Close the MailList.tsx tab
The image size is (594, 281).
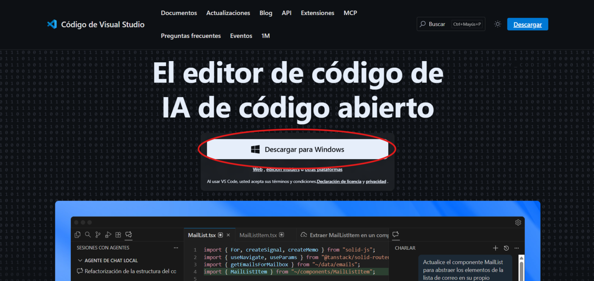tap(228, 235)
